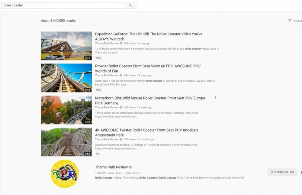This screenshot has width=302, height=195.
Task: Click the New badge under Prowler video
Action: click(x=98, y=90)
